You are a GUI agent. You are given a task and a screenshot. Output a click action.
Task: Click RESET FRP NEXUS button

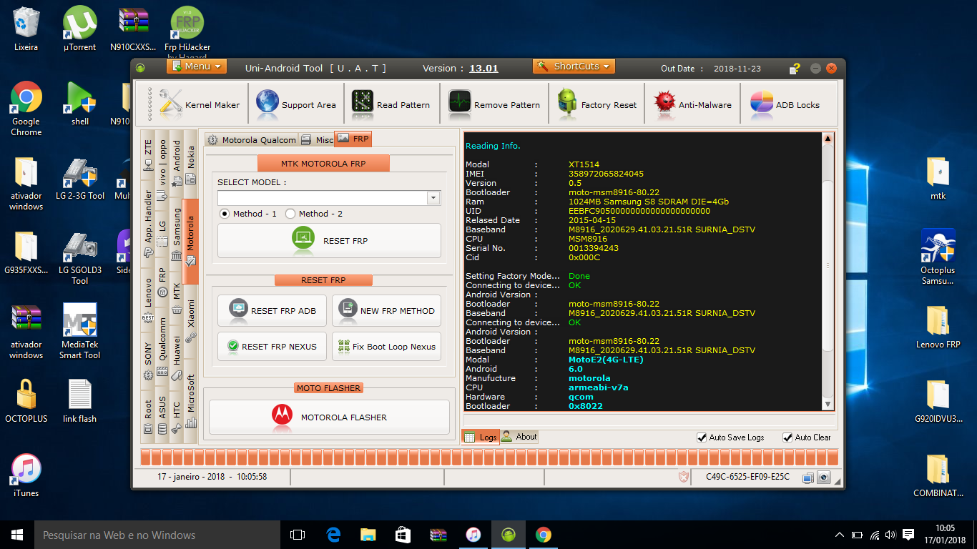point(273,347)
